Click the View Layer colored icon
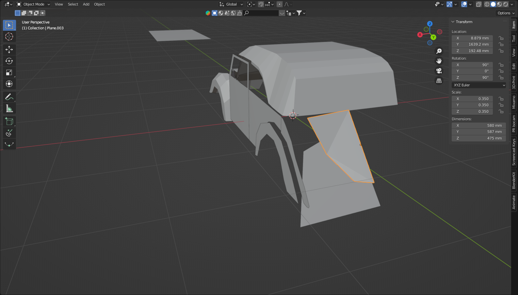The height and width of the screenshot is (295, 518). (x=208, y=13)
